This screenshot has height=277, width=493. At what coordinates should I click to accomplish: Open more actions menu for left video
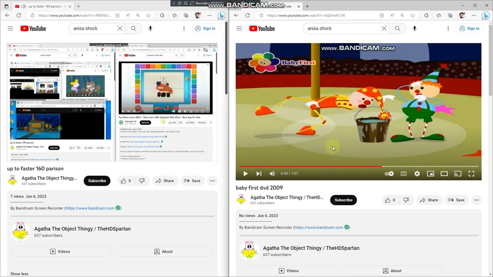point(212,181)
